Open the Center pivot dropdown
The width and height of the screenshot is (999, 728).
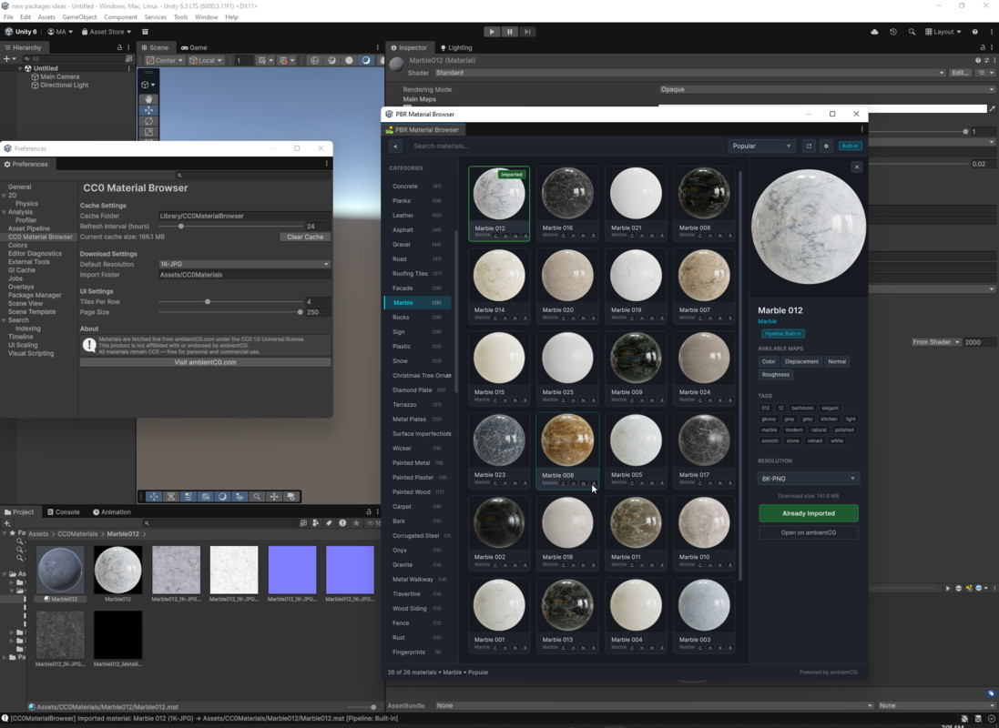pos(165,60)
